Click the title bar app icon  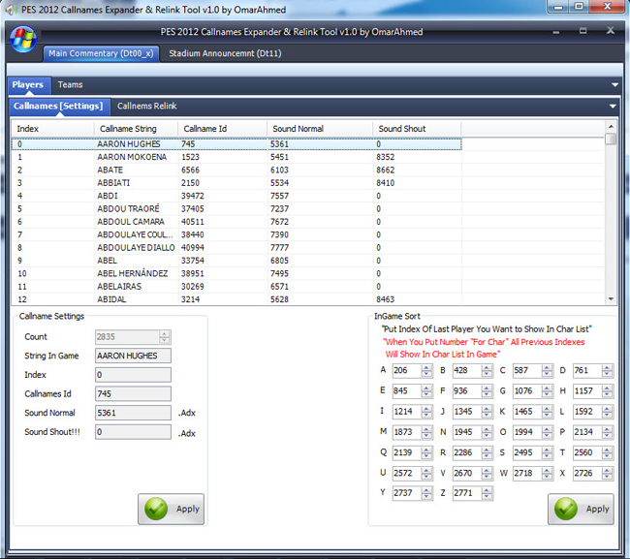tap(11, 10)
